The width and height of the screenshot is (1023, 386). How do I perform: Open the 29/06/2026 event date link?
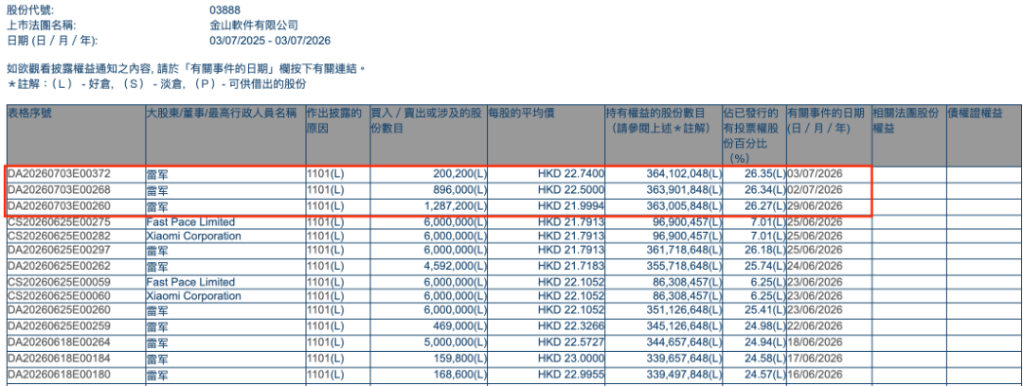(x=817, y=206)
